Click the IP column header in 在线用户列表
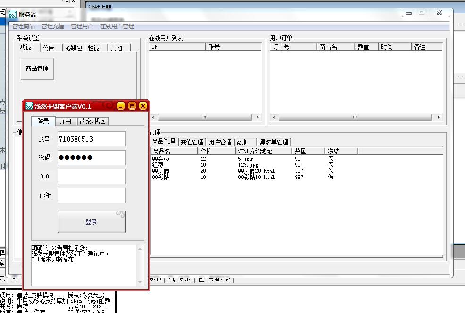This screenshot has height=313, width=465. point(177,47)
